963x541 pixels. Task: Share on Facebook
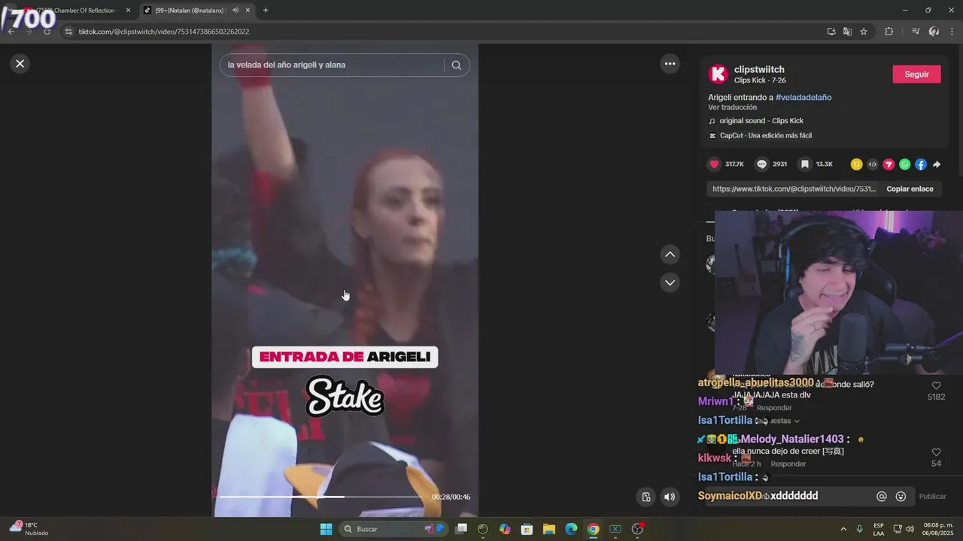click(921, 165)
